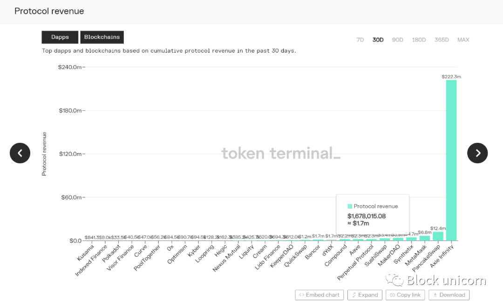Click the code icon on Embed chart

(301, 295)
